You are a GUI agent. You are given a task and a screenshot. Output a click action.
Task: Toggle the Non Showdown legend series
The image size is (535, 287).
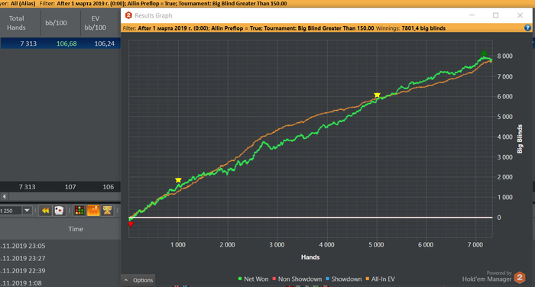[x=297, y=279]
